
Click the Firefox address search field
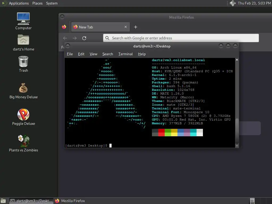(x=181, y=38)
